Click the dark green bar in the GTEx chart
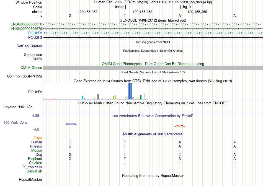Viewport: 263px width, 186px height. tap(141, 97)
